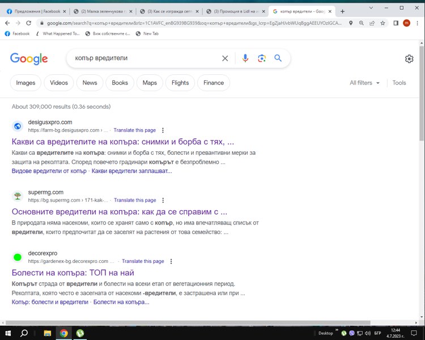Viewport: 425px width, 340px height.
Task: Translate the desigusxpro.com result page
Action: [135, 130]
